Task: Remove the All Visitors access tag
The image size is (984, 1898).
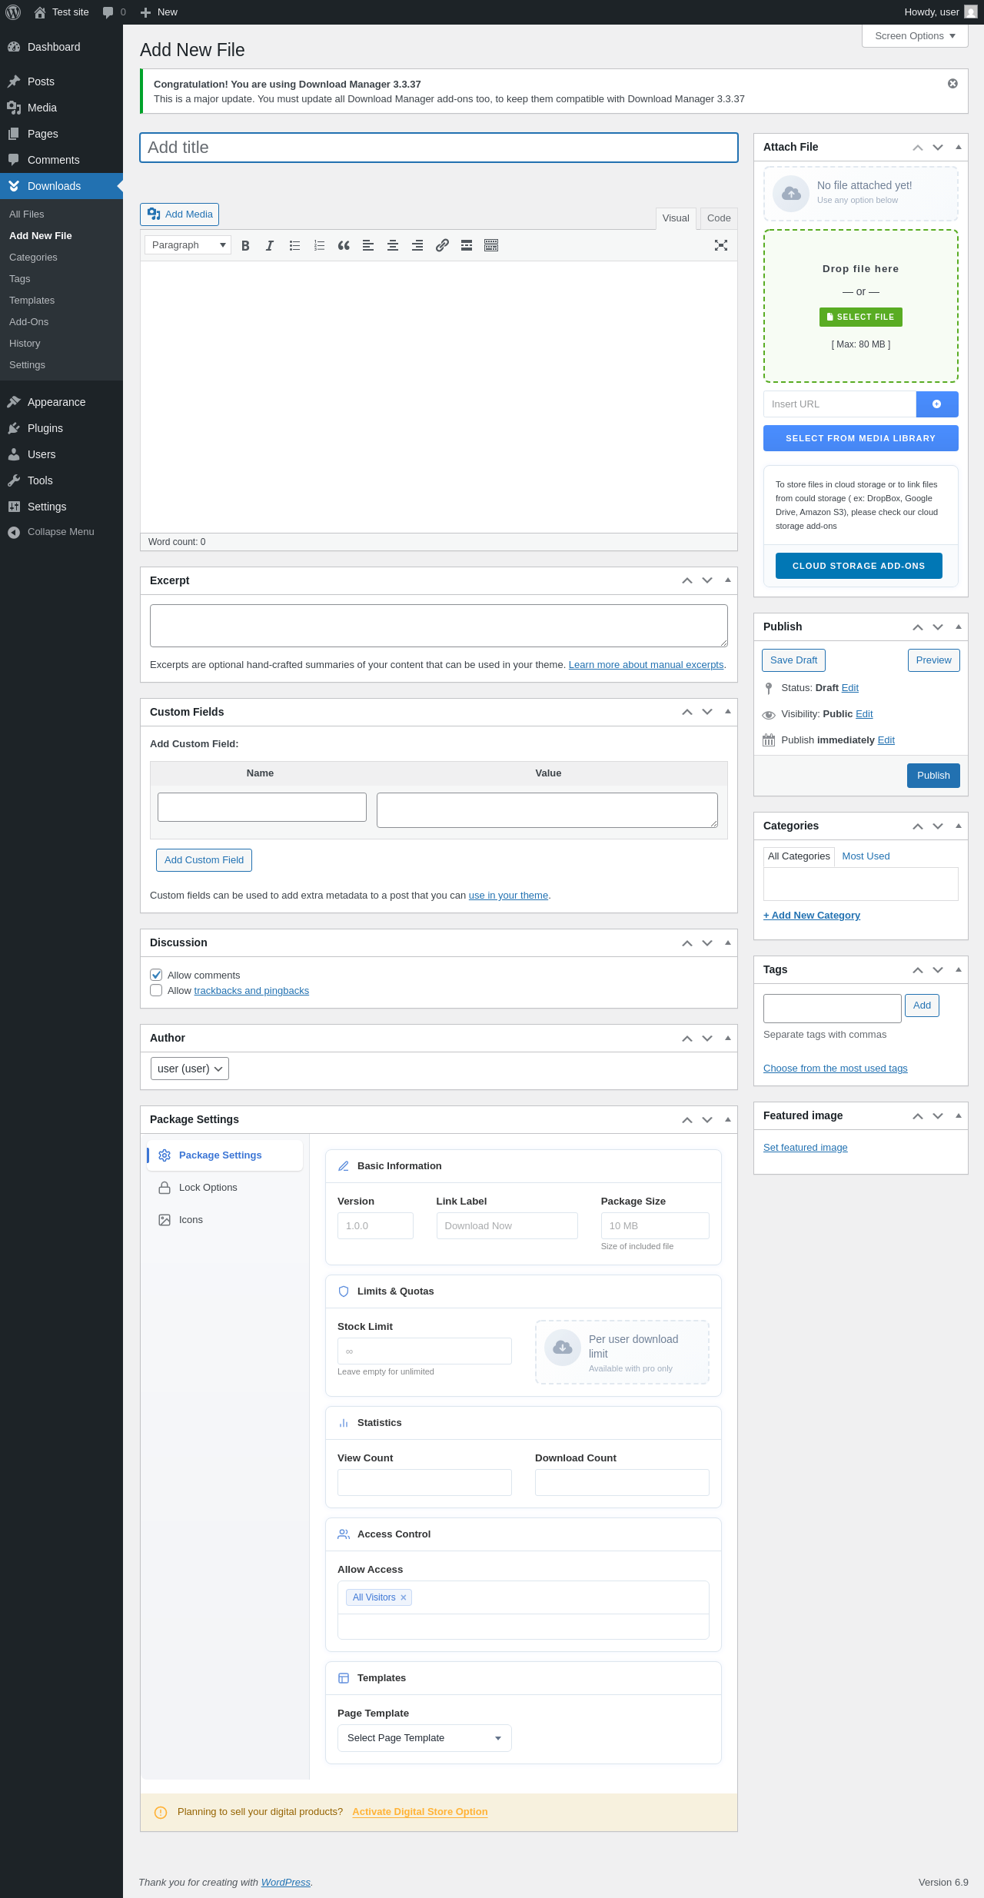Action: point(403,1597)
